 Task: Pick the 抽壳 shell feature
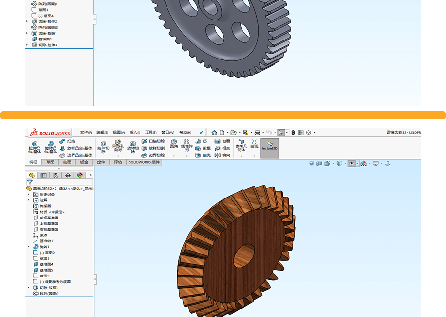click(203, 155)
